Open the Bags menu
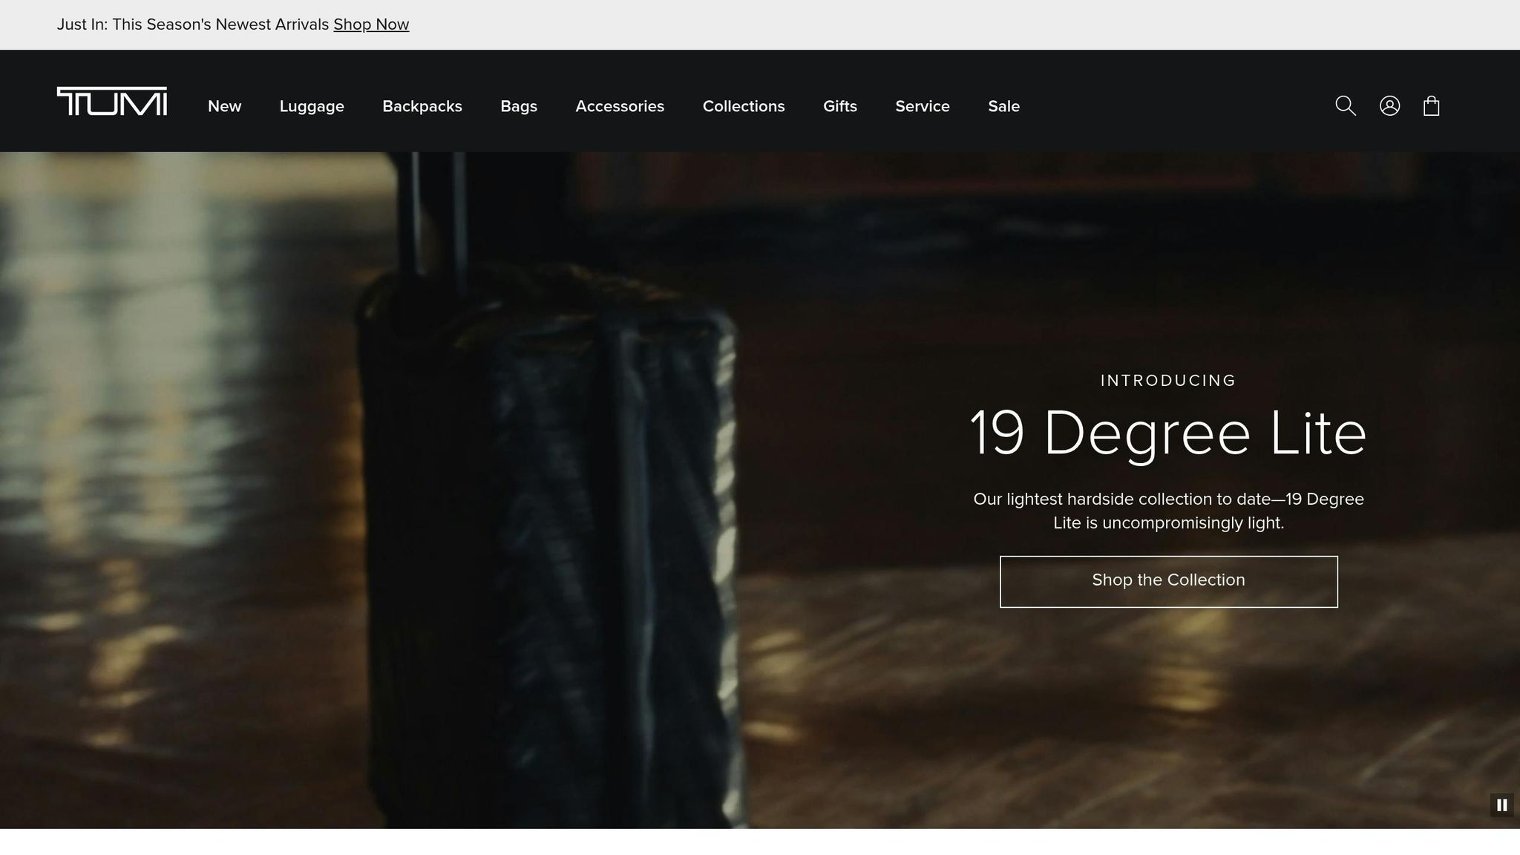 pos(519,106)
